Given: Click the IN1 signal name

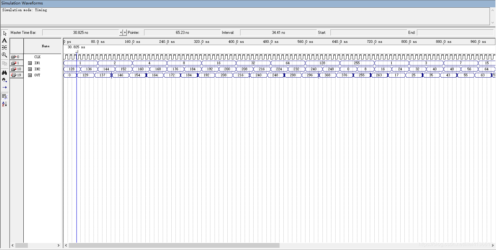Looking at the screenshot, I should [37, 63].
